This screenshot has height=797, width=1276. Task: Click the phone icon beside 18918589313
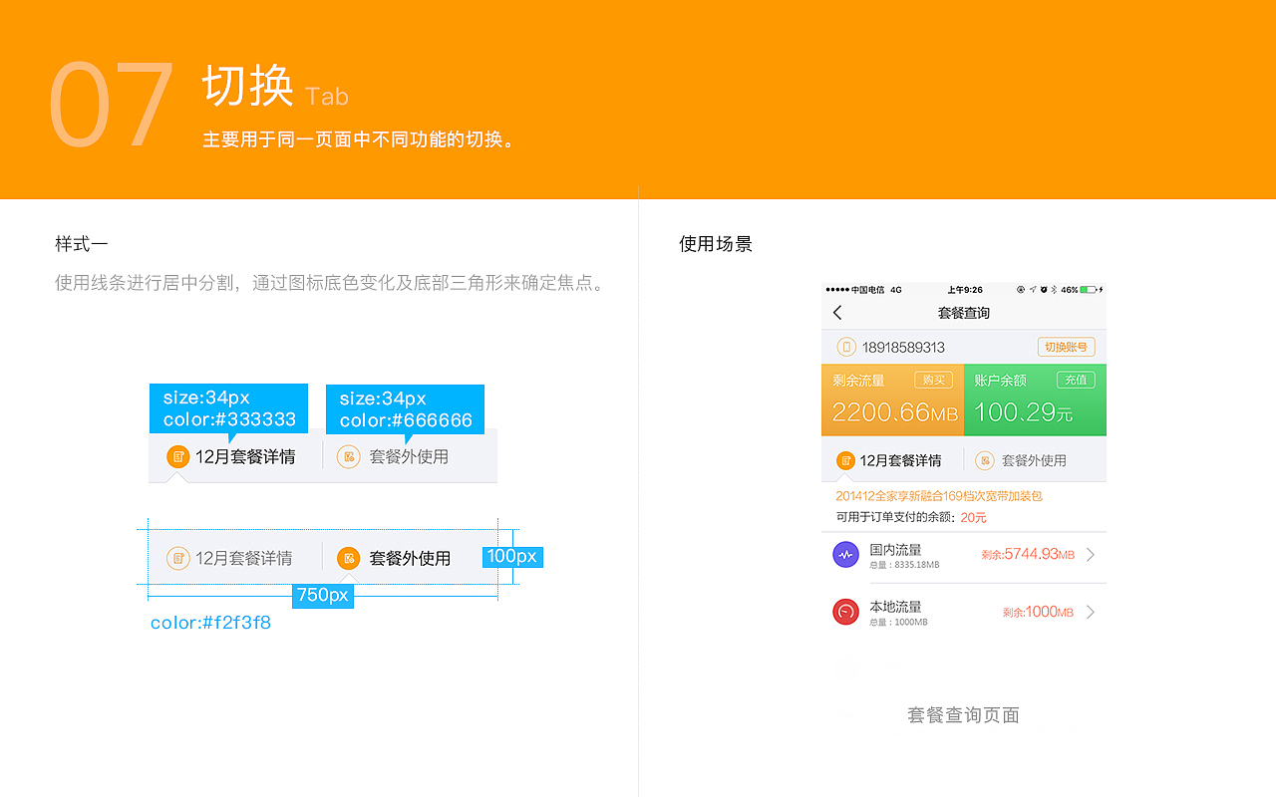[x=846, y=347]
